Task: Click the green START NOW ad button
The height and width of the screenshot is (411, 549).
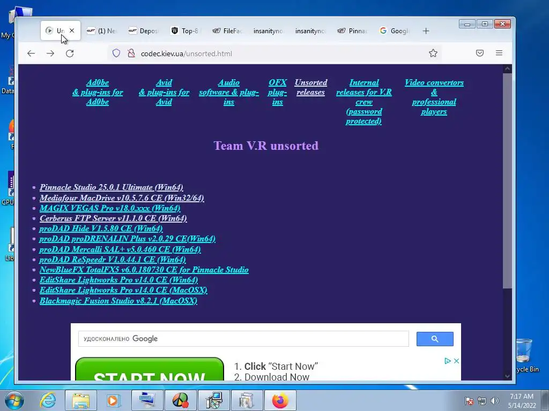Action: tap(150, 369)
